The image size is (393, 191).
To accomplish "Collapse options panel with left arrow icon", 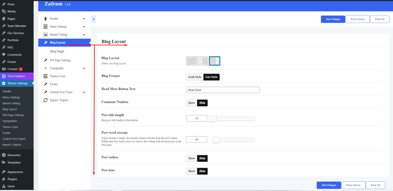I will click(93, 19).
